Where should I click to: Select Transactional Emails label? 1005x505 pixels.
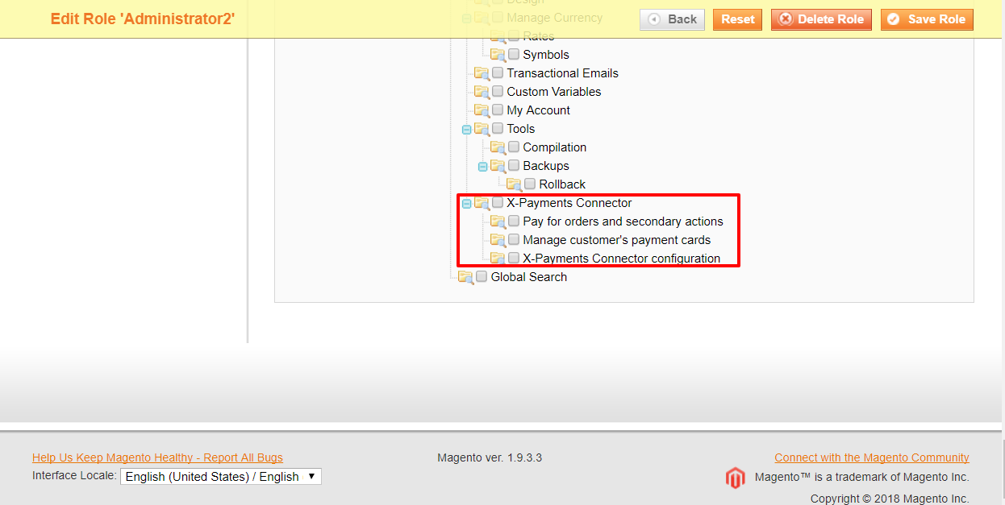(563, 73)
